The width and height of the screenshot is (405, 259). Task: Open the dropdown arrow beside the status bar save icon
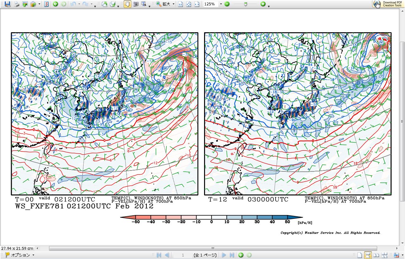(x=402, y=255)
